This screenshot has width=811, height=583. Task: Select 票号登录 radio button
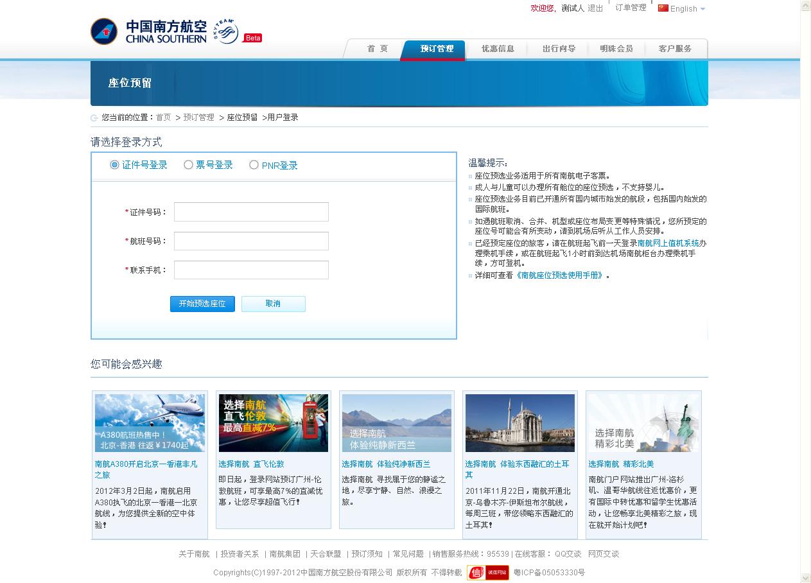188,165
